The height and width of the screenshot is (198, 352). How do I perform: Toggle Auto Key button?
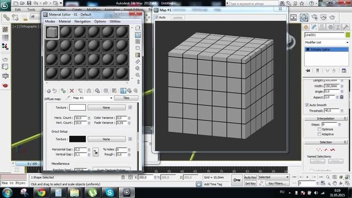coord(250,177)
